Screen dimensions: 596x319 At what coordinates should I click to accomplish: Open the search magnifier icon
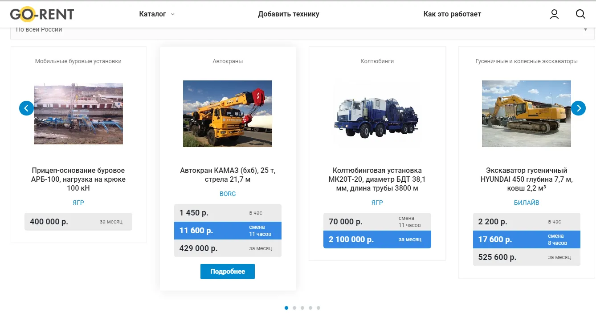point(580,14)
